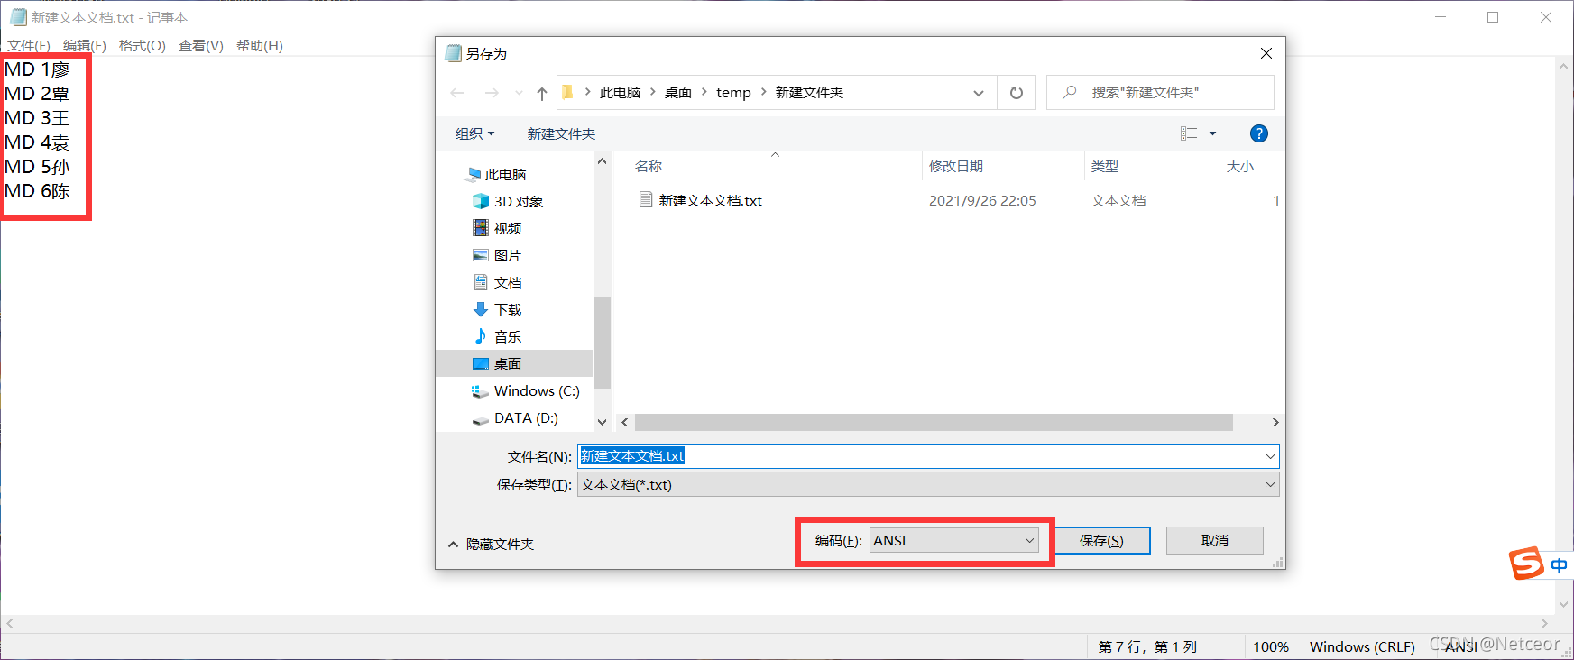
Task: Click Windows (CRLF) in status bar
Action: tap(1362, 646)
